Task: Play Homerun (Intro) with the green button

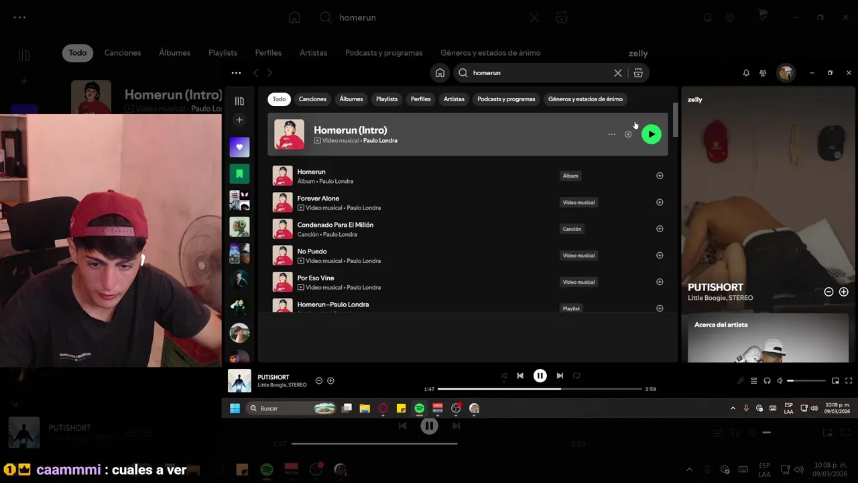Action: [x=651, y=134]
